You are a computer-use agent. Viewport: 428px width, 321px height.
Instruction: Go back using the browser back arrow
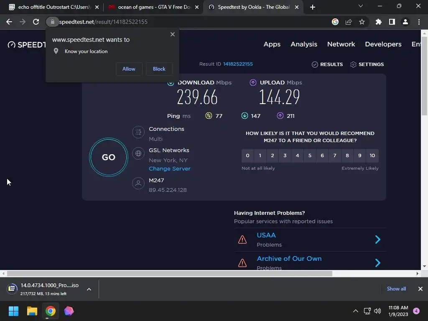pos(9,22)
